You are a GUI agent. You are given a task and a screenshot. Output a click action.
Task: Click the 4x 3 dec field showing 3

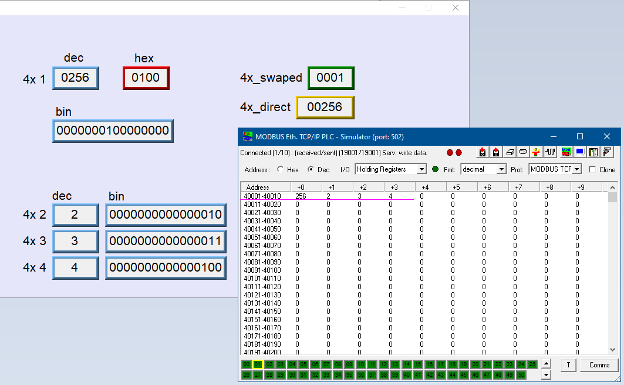pos(76,241)
